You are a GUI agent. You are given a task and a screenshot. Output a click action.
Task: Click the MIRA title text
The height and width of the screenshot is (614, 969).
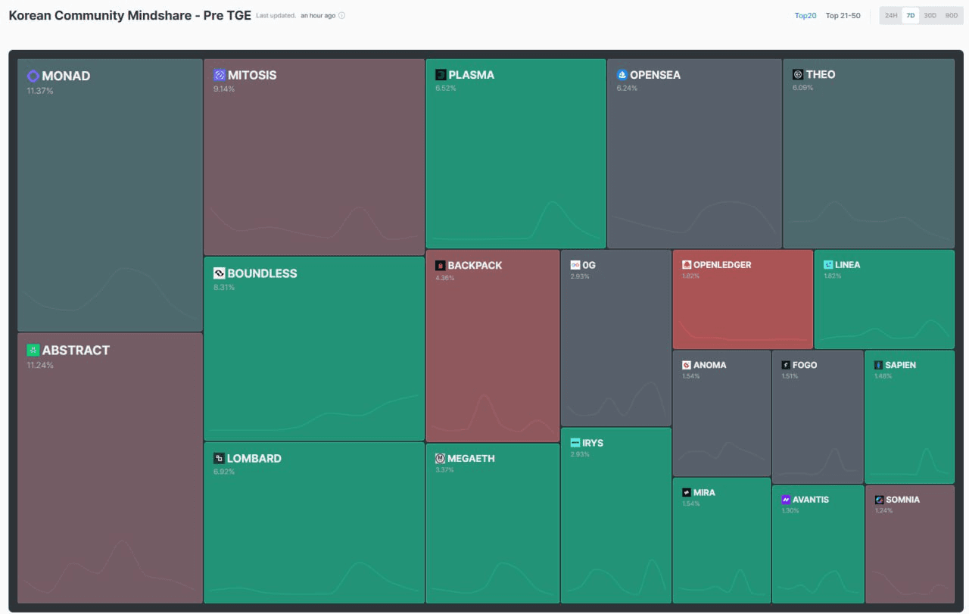tap(704, 492)
